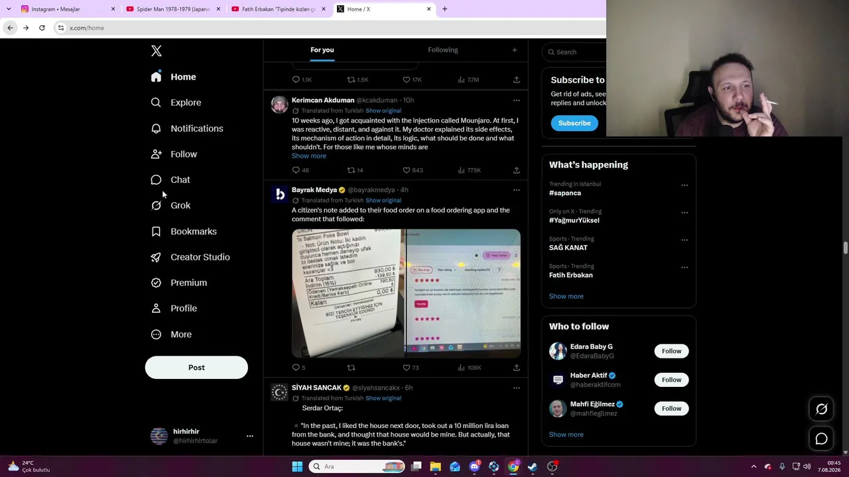Repost Kerimcan Akduman's post
Screen dimensions: 849x477
pyautogui.click(x=356, y=170)
